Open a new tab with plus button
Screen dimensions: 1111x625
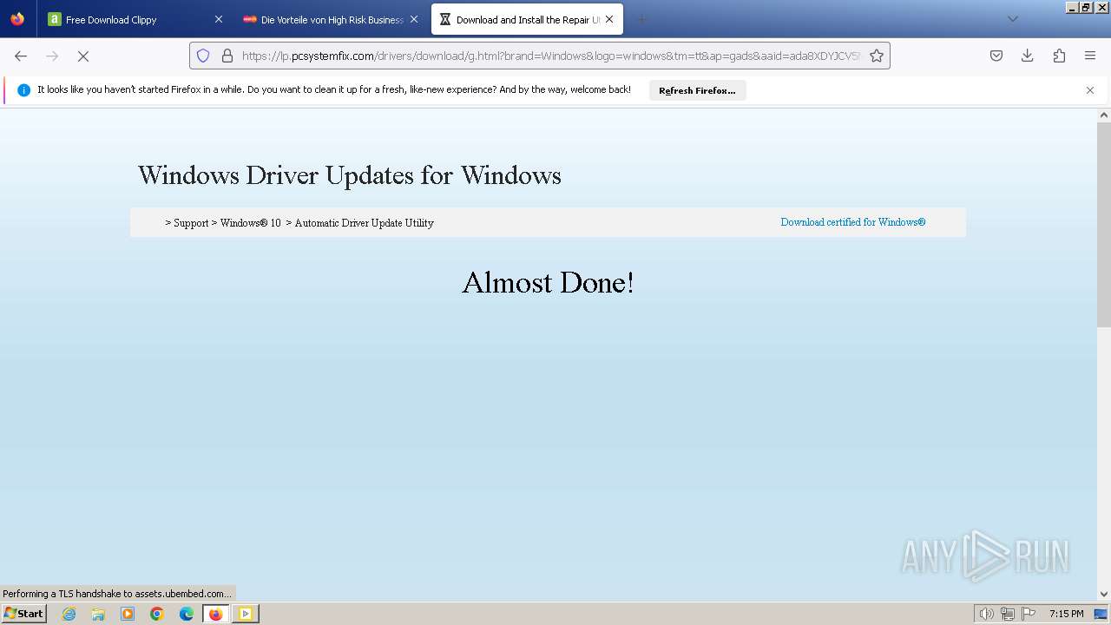(x=641, y=19)
